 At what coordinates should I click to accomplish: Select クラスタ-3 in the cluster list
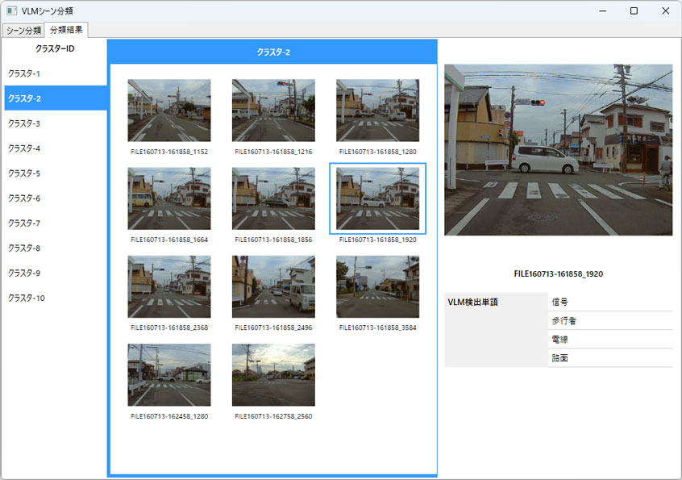24,123
